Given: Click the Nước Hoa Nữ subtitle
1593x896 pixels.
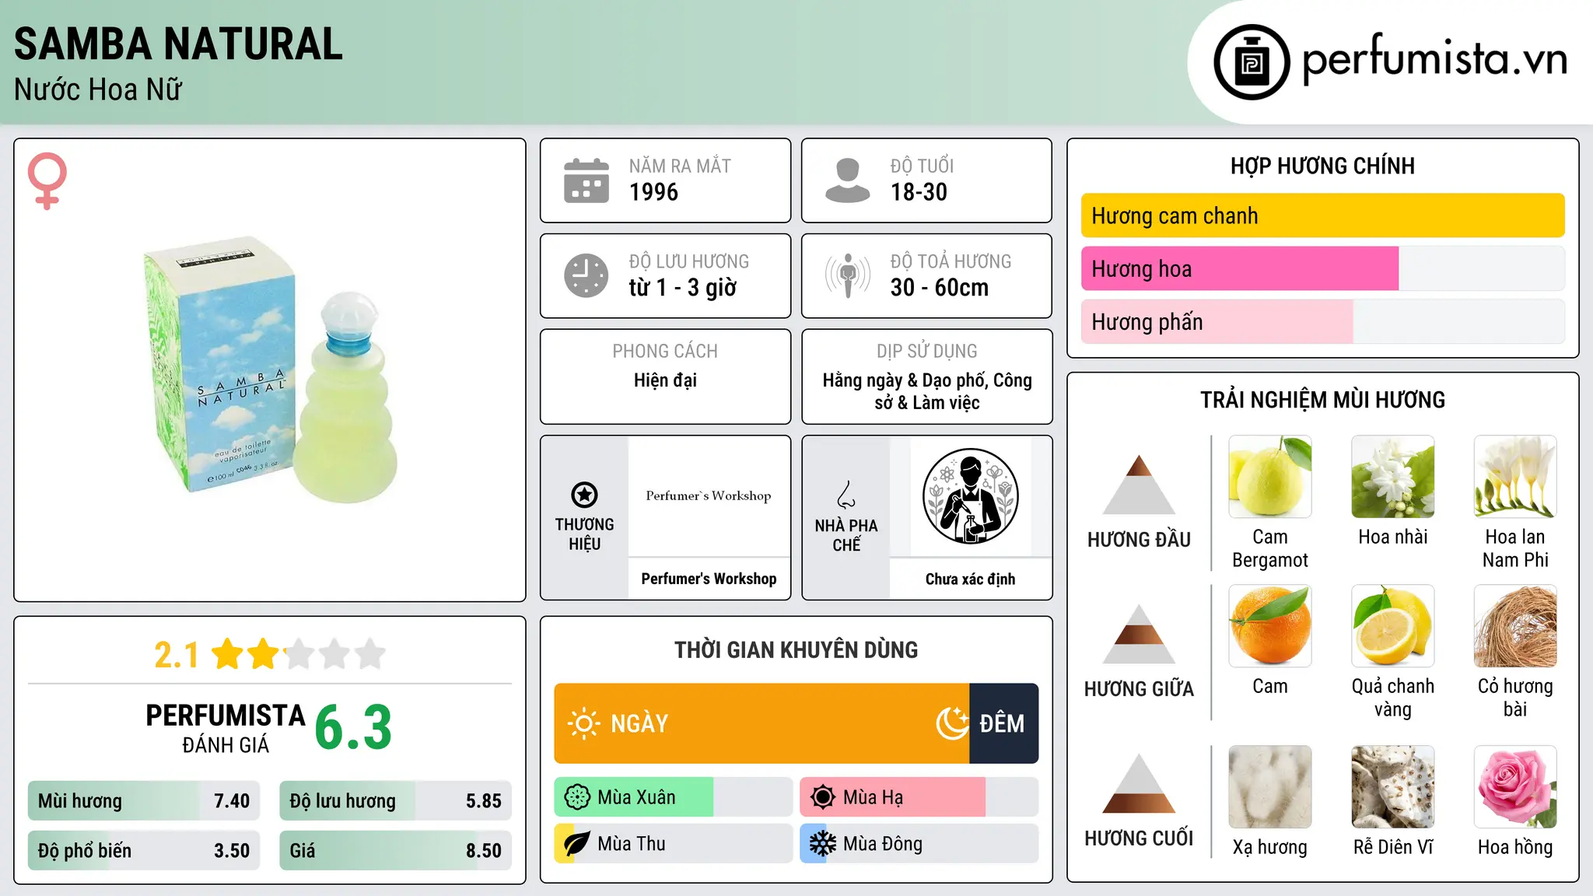Looking at the screenshot, I should [98, 89].
